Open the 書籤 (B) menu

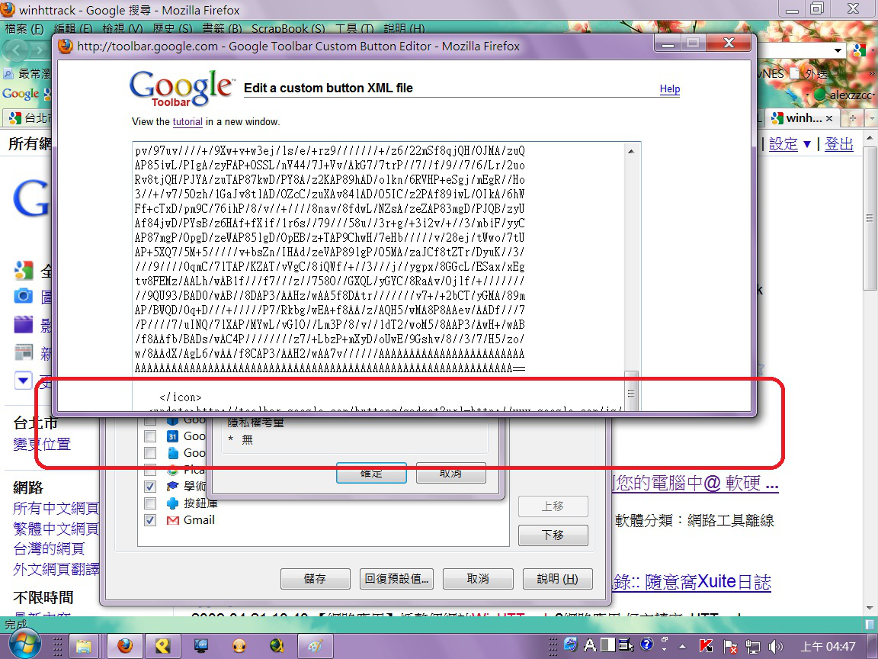tap(222, 28)
